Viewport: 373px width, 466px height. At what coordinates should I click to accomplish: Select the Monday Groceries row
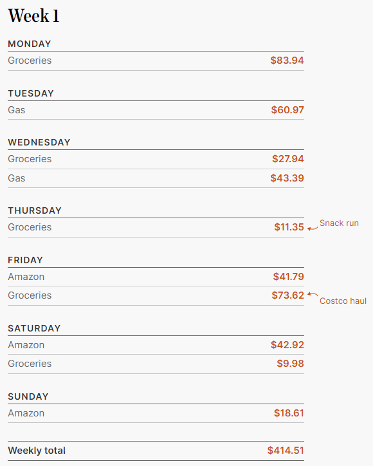156,61
